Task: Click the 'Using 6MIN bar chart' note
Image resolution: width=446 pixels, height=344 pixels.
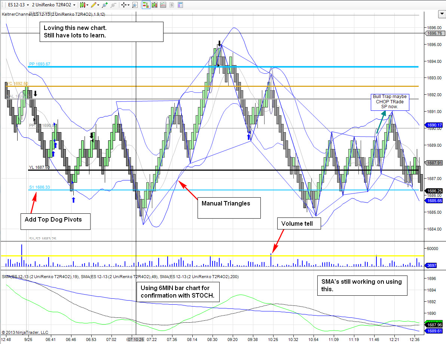Action: pyautogui.click(x=178, y=292)
